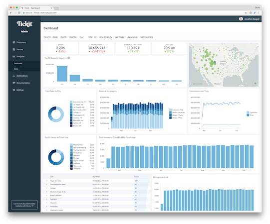Switch view to Quarter

click(73, 37)
